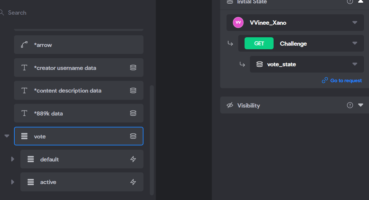369x200 pixels.
Task: Click the lightning bolt icon on default row
Action: (x=133, y=159)
